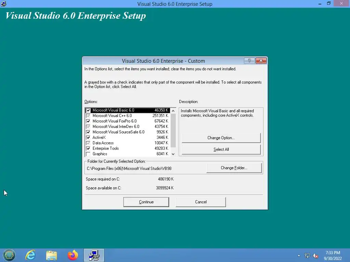Image resolution: width=350 pixels, height=262 pixels.
Task: Show hidden tray icons arrow
Action: 299,256
